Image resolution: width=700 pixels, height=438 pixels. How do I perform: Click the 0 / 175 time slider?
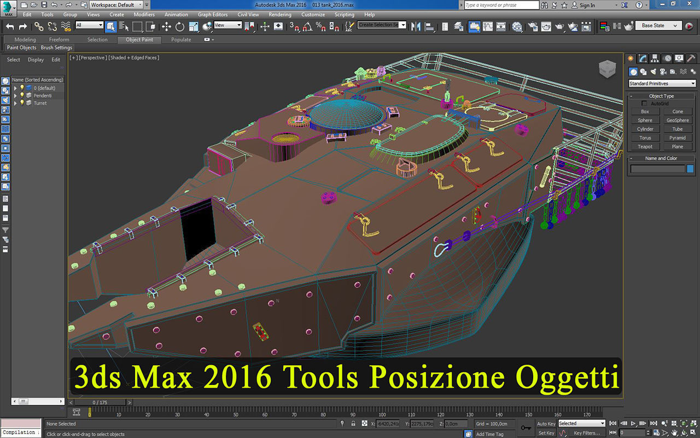100,402
